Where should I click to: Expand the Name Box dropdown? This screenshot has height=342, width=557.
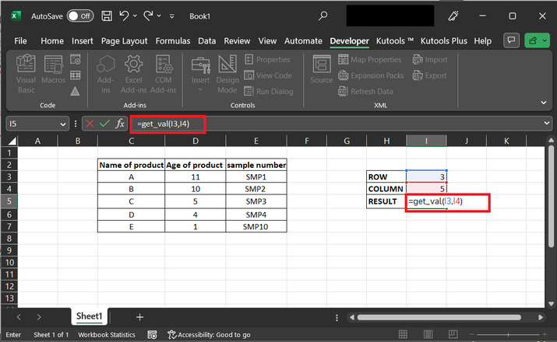pyautogui.click(x=63, y=124)
